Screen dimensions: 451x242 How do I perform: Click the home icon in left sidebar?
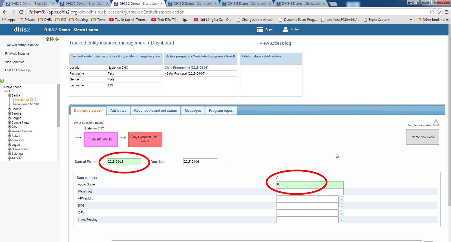pyautogui.click(x=47, y=39)
